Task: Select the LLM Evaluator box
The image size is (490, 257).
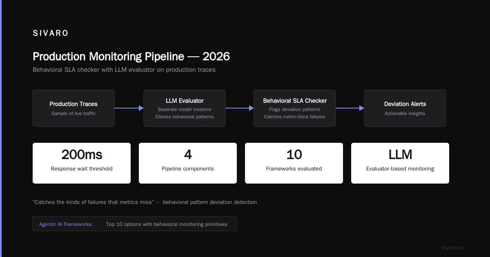Action: 185,108
